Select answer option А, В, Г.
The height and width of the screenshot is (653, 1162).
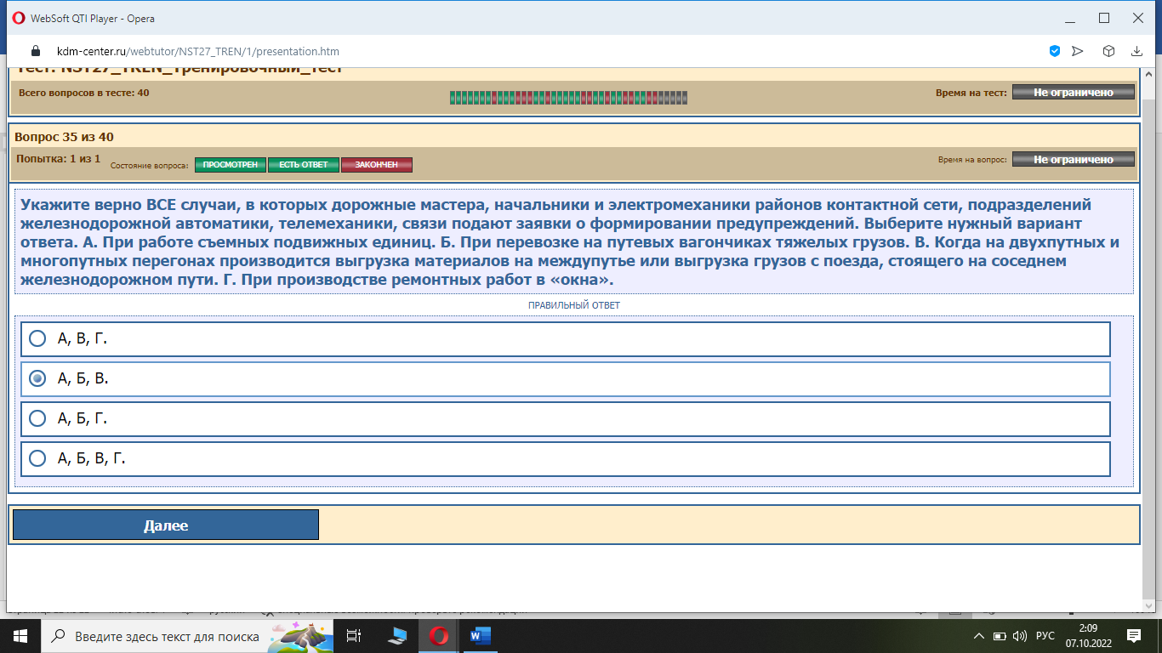(x=566, y=338)
